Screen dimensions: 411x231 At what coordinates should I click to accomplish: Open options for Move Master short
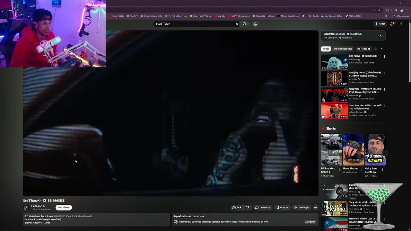coord(361,170)
